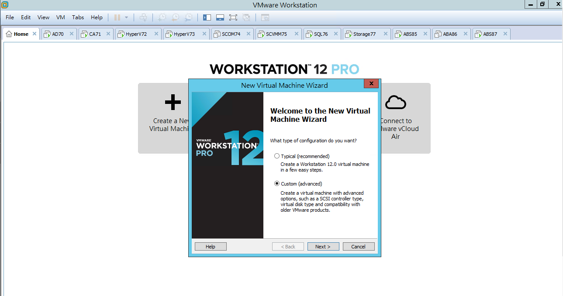Select the Typical (recommended) radio option
563x296 pixels.
click(277, 156)
